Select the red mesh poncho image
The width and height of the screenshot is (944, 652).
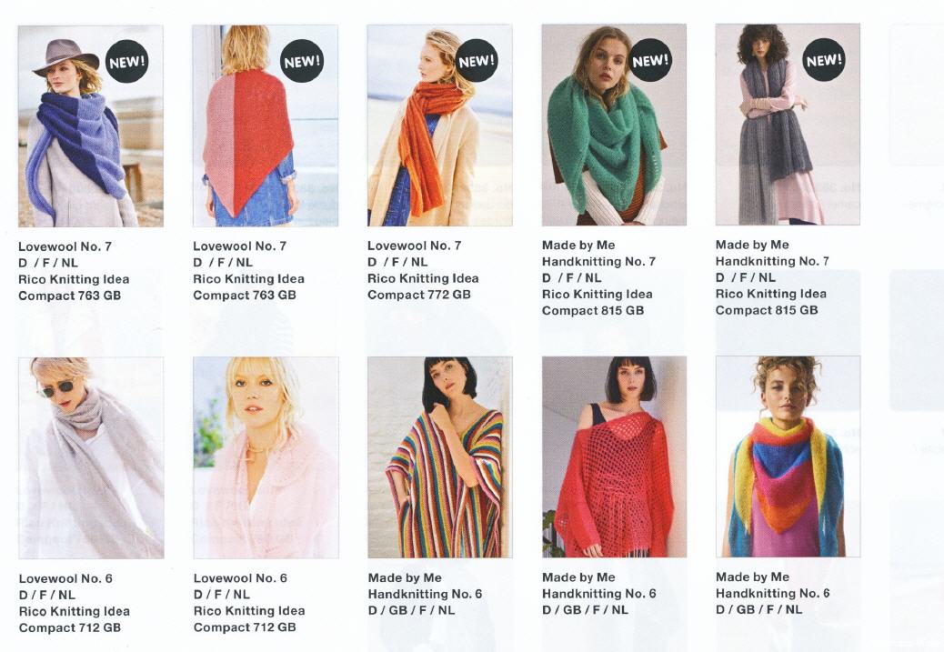(x=614, y=456)
